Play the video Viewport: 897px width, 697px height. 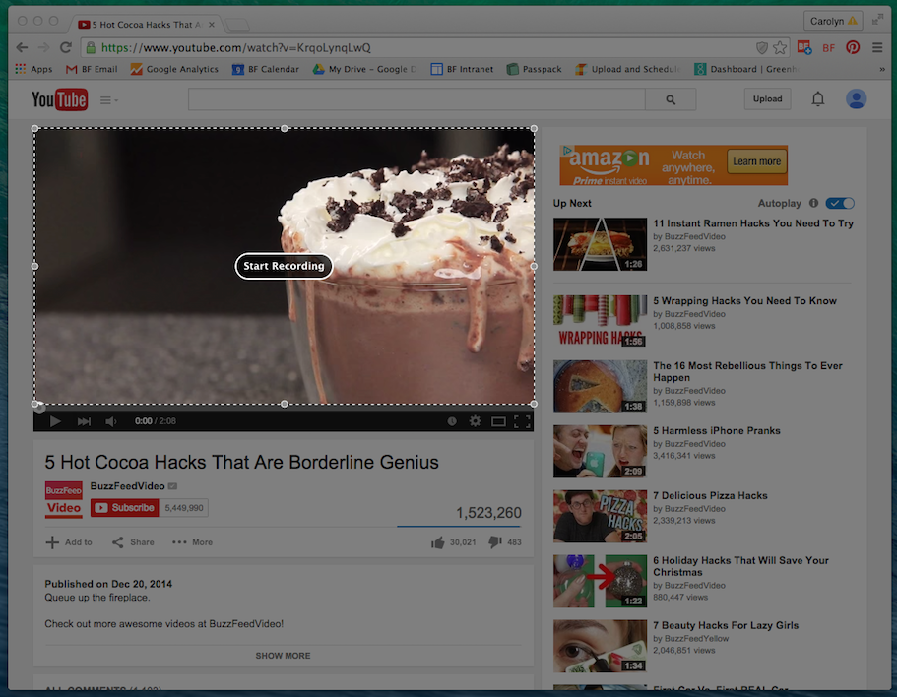55,421
